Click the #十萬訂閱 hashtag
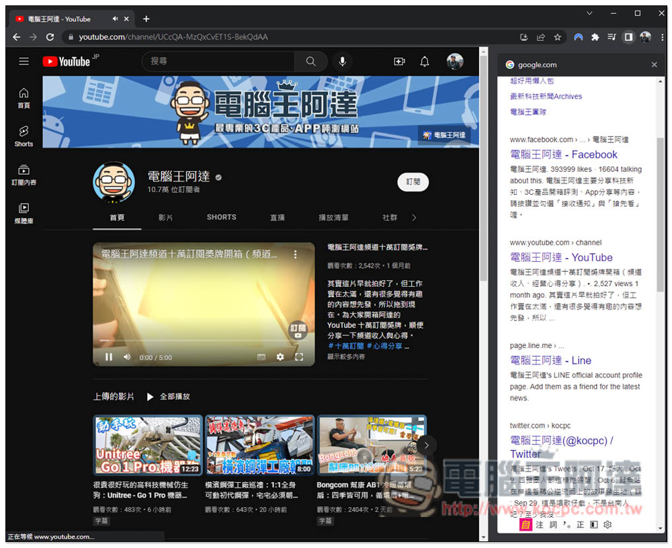 pyautogui.click(x=346, y=346)
